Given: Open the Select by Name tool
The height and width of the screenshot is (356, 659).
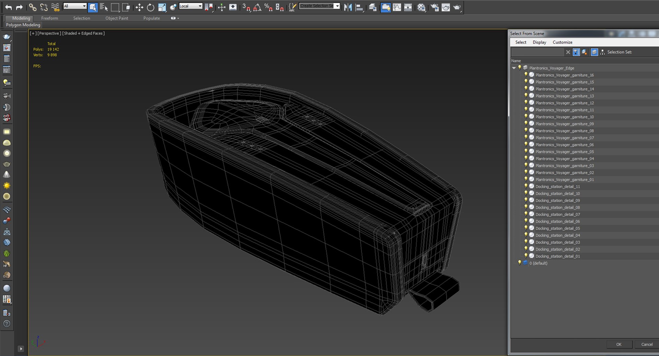Looking at the screenshot, I should coord(104,7).
